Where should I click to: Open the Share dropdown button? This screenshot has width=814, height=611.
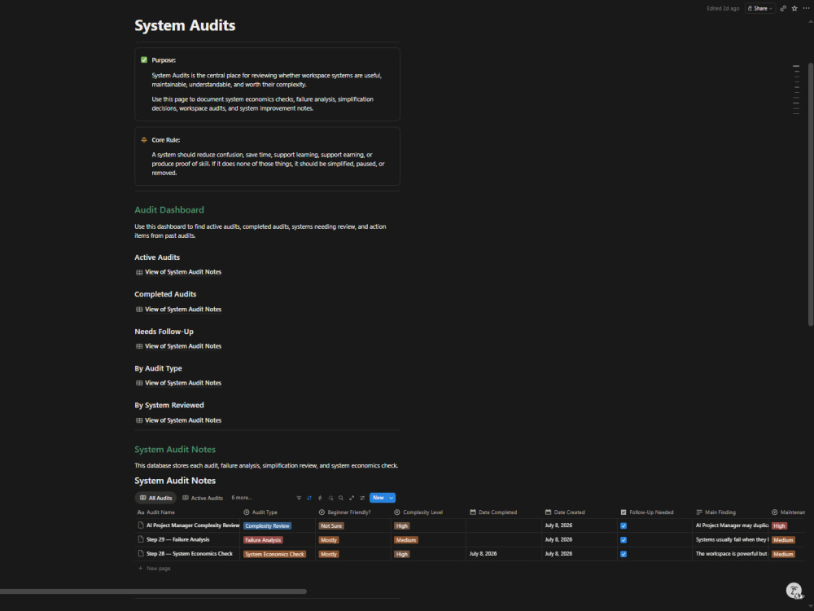click(x=760, y=8)
